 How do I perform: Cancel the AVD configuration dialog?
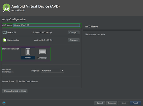click(x=100, y=103)
